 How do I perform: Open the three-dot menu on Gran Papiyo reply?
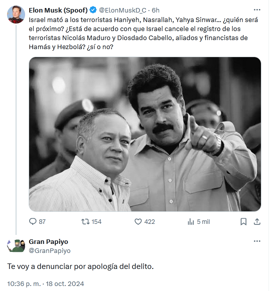tap(257, 241)
